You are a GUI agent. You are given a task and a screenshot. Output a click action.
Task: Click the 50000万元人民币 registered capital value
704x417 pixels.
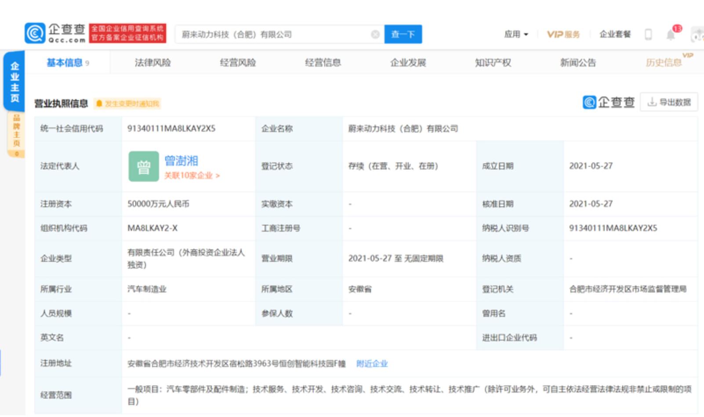click(158, 204)
